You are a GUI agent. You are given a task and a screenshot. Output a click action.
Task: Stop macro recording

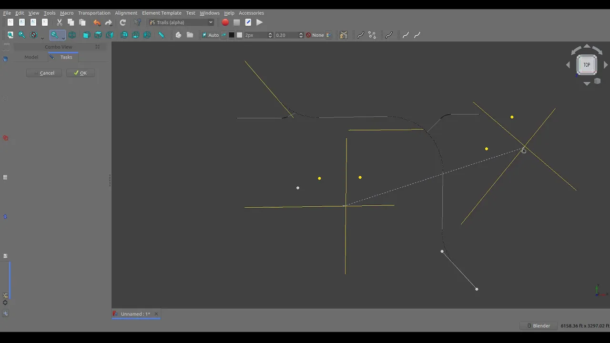pos(237,22)
